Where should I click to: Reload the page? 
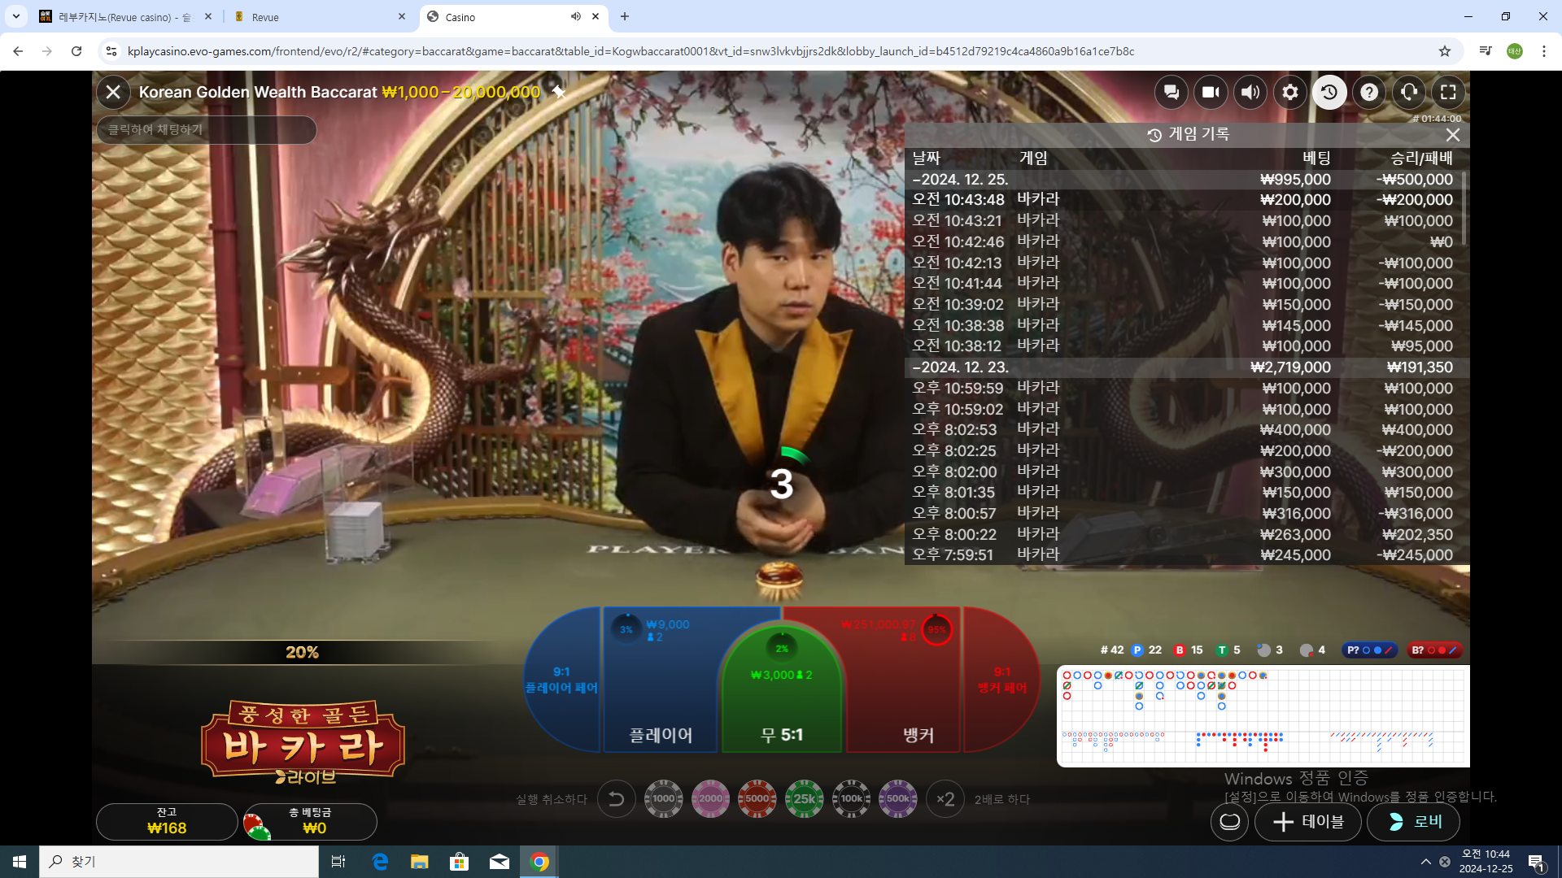[x=76, y=51]
